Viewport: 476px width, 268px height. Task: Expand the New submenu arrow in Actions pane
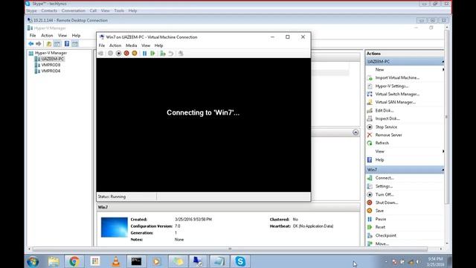443,69
